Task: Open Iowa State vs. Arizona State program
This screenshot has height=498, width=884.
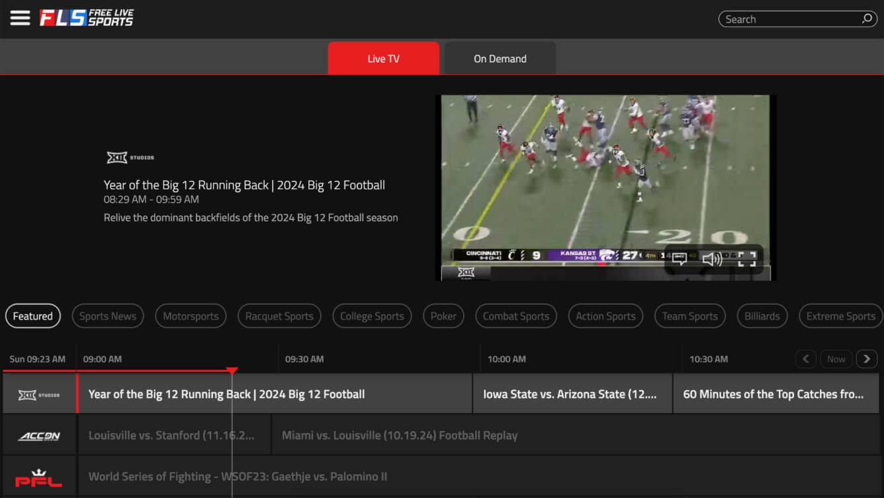Action: click(x=572, y=393)
